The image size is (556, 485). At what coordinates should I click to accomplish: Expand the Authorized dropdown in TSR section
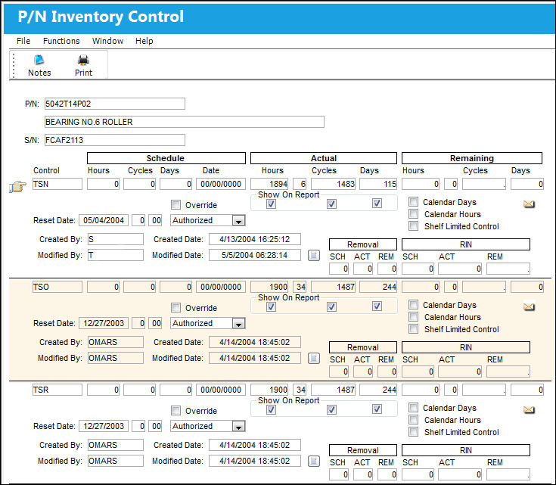tap(238, 427)
